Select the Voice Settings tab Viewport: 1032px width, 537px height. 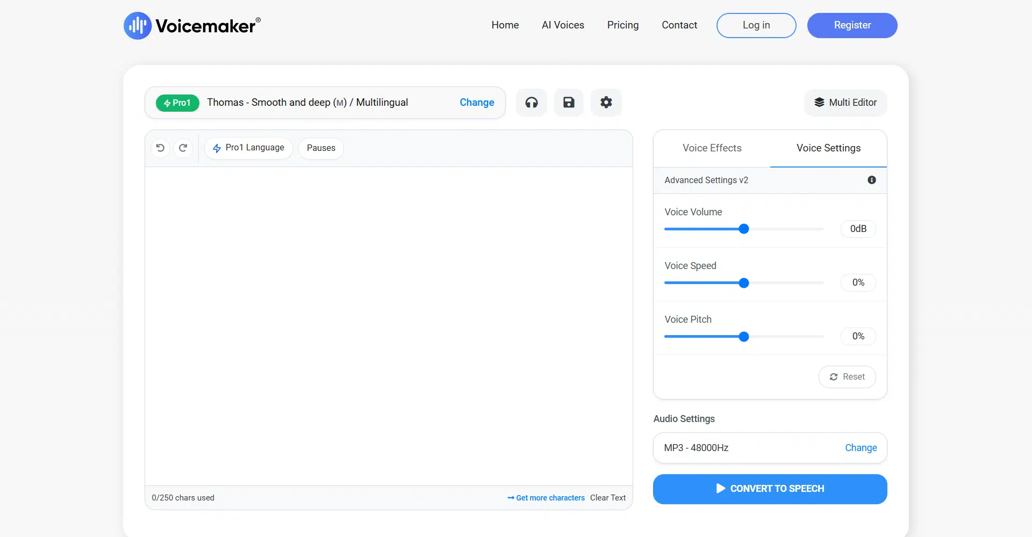tap(828, 148)
